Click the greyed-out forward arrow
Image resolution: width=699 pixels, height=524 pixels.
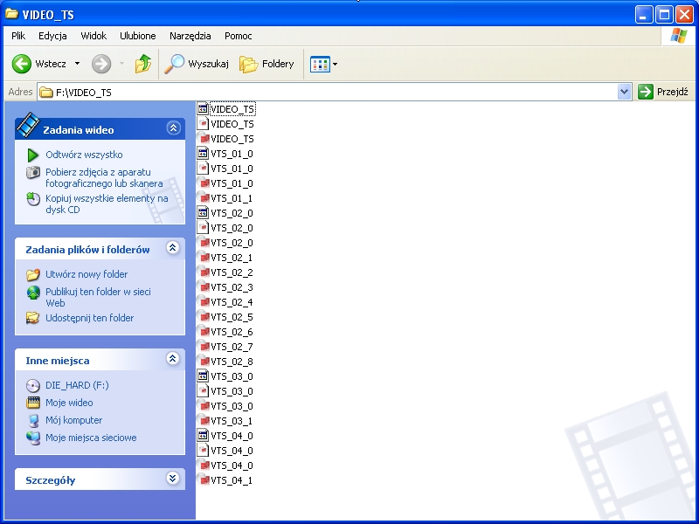point(101,64)
